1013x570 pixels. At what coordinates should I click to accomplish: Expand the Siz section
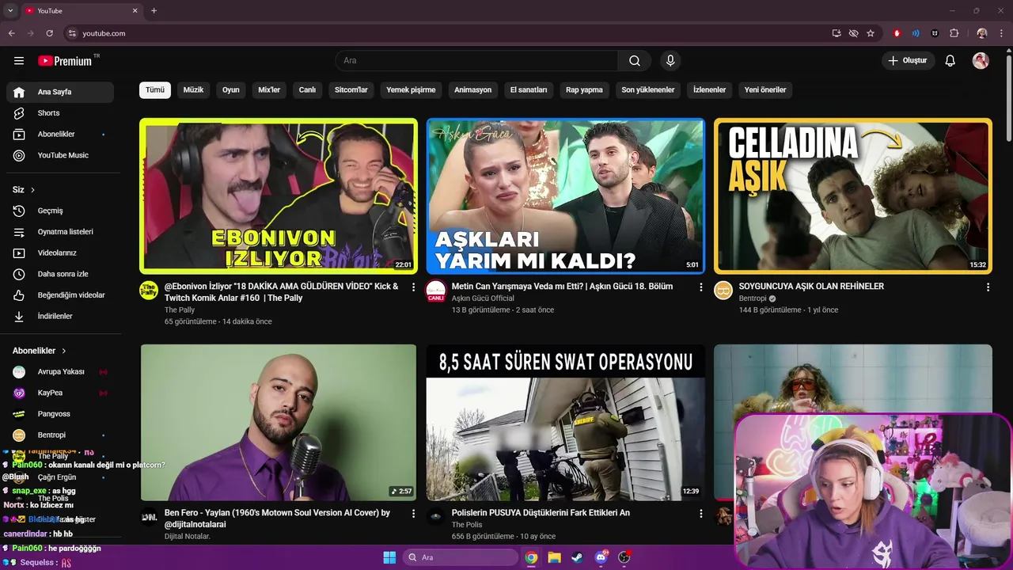(24, 190)
